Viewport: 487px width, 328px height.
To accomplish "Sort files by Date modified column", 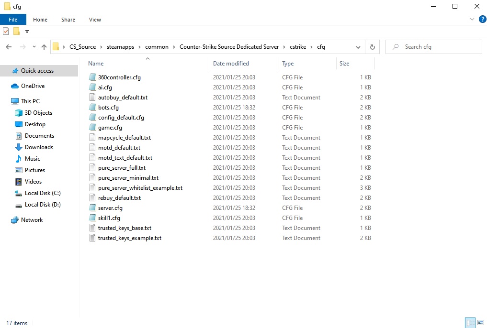I will 244,63.
